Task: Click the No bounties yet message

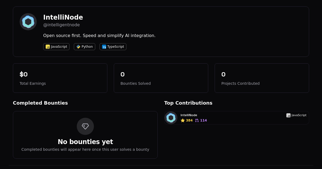Action: pyautogui.click(x=85, y=142)
